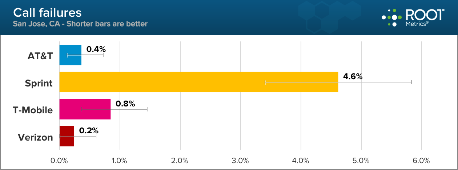Select the pink T-Mobile bar
The height and width of the screenshot is (170, 458).
85,109
